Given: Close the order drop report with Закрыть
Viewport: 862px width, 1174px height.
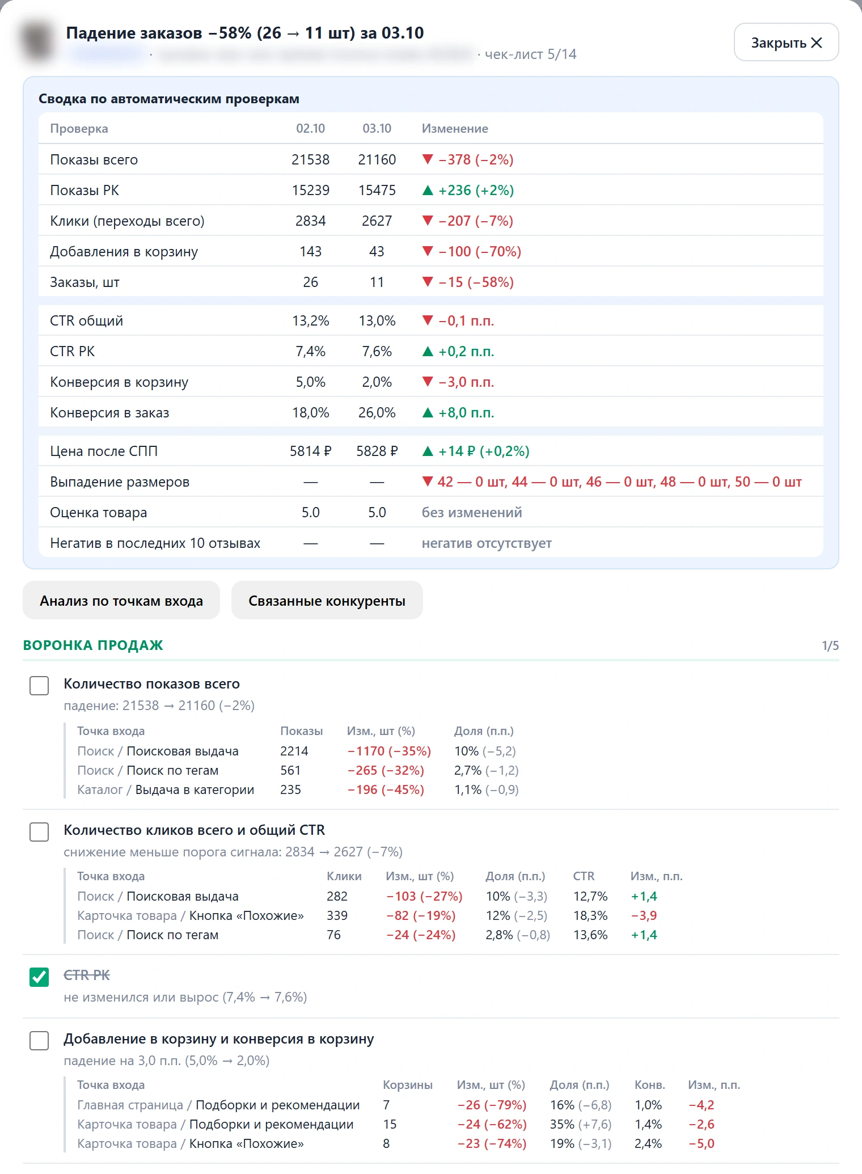Looking at the screenshot, I should [x=786, y=43].
